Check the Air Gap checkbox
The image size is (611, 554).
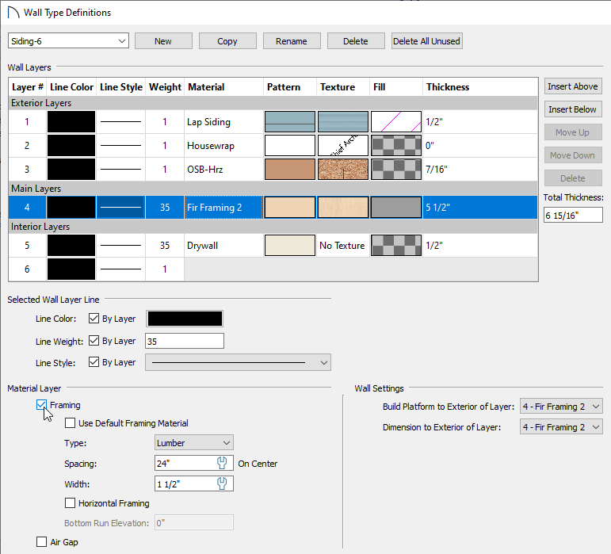tap(41, 542)
